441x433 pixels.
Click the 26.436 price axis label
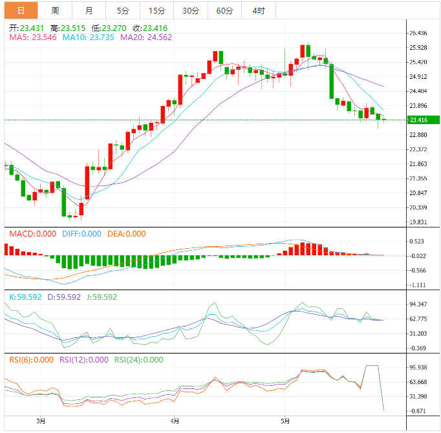[418, 33]
